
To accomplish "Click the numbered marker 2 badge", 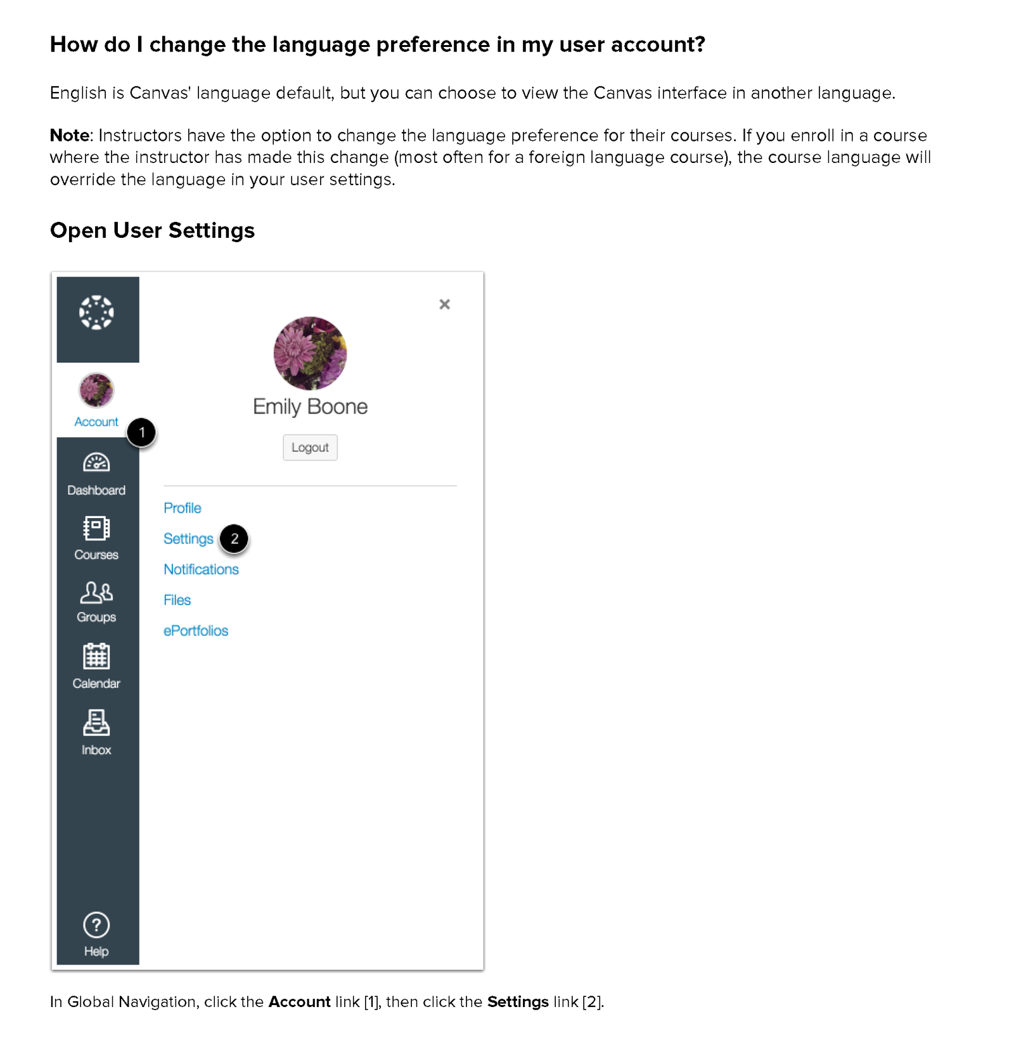I will coord(234,539).
